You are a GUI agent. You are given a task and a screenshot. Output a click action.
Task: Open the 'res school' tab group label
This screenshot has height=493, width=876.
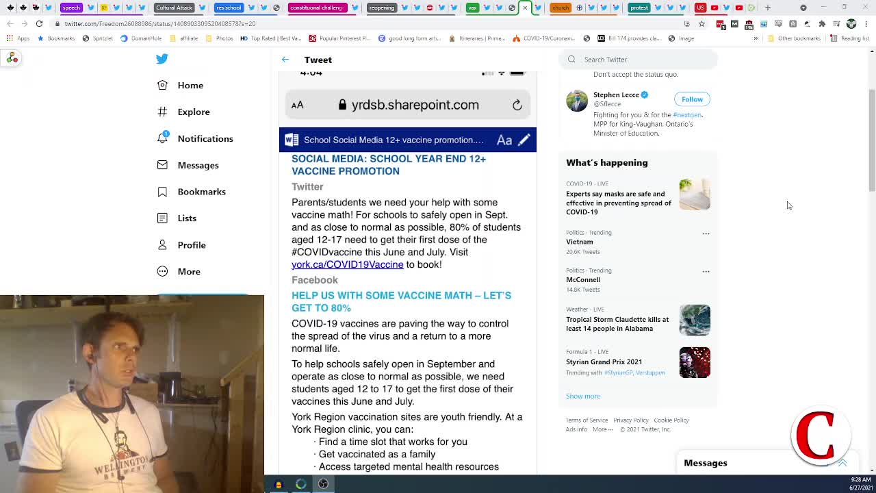tap(229, 8)
